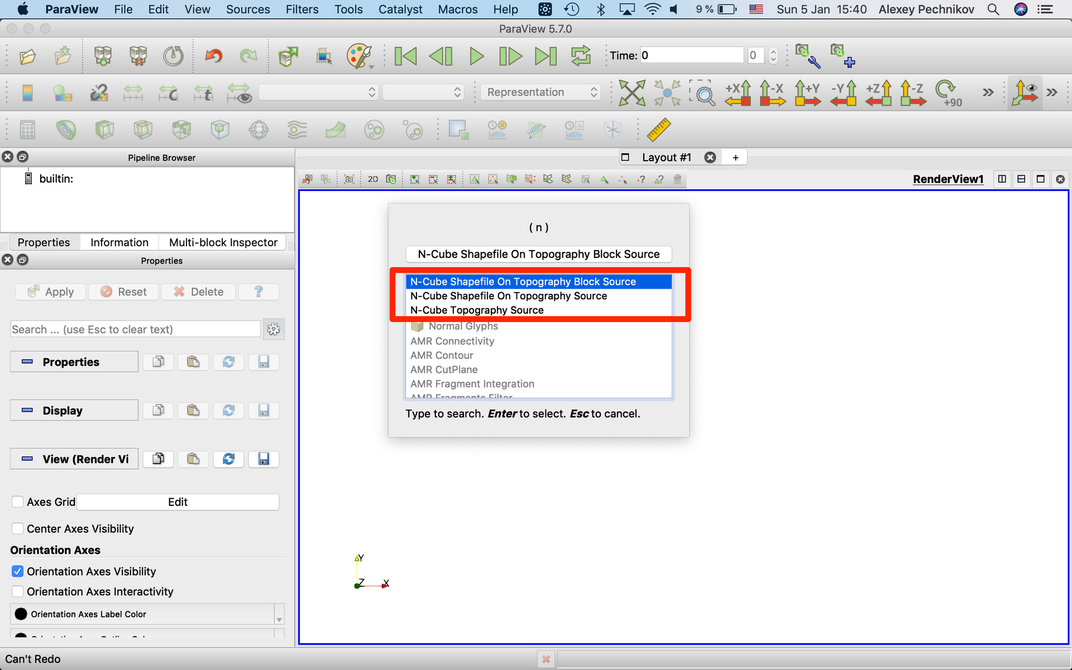This screenshot has width=1072, height=670.
Task: Add a new layout tab
Action: pos(735,157)
